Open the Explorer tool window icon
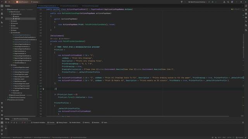Screen dimensions: 248x139 [x=2, y=6]
